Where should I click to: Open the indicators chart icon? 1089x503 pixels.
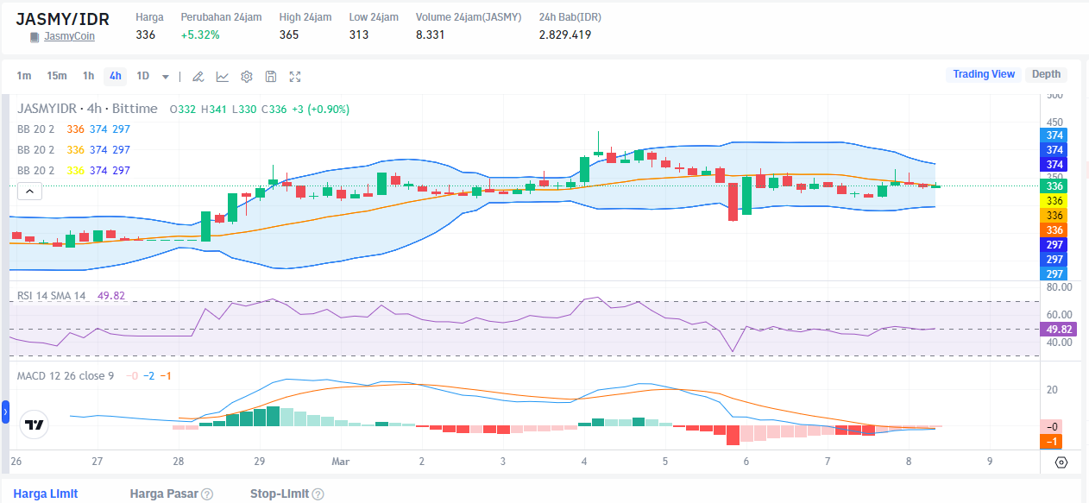click(x=222, y=76)
